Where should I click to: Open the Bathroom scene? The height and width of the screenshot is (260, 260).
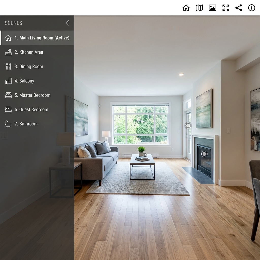coord(37,124)
